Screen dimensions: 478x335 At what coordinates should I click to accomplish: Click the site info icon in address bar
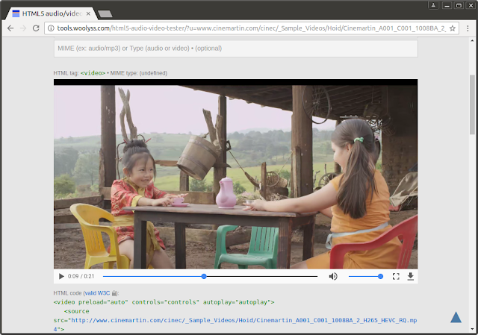point(51,28)
